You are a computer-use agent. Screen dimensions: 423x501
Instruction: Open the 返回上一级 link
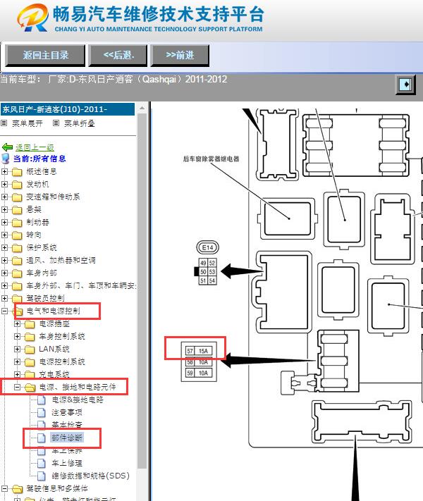click(35, 147)
